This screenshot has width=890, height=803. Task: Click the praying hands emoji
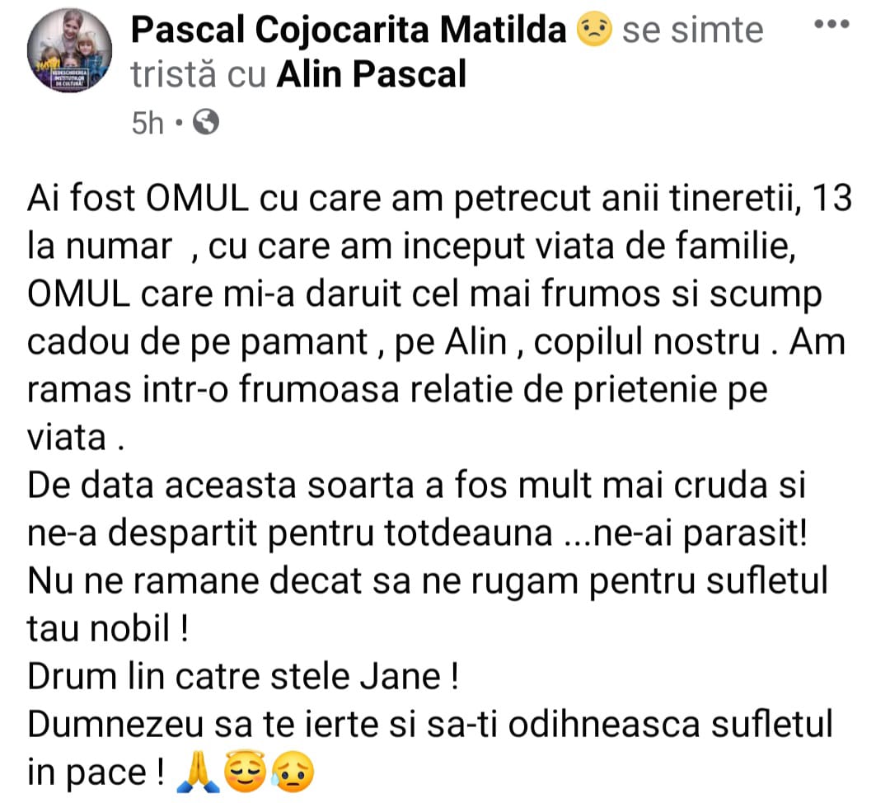190,772
